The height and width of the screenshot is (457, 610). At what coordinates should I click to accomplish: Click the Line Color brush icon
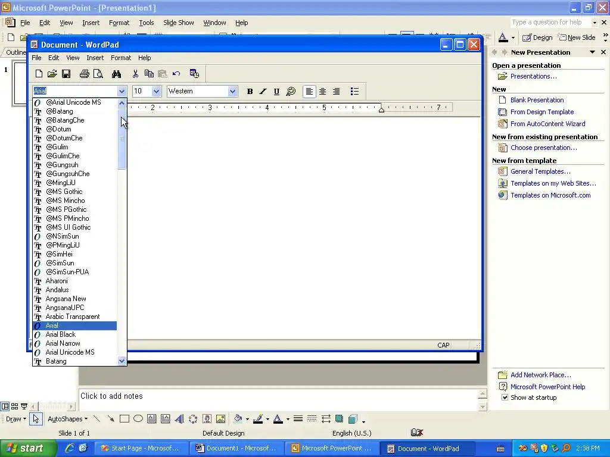[x=257, y=419]
